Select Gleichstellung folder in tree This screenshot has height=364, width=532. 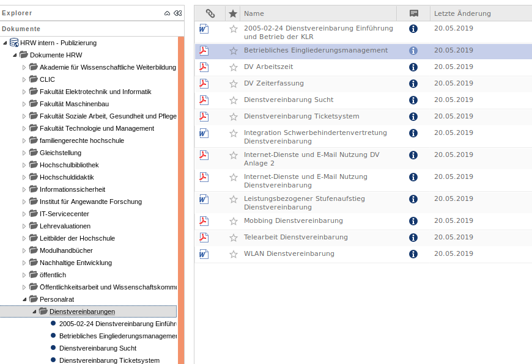61,153
